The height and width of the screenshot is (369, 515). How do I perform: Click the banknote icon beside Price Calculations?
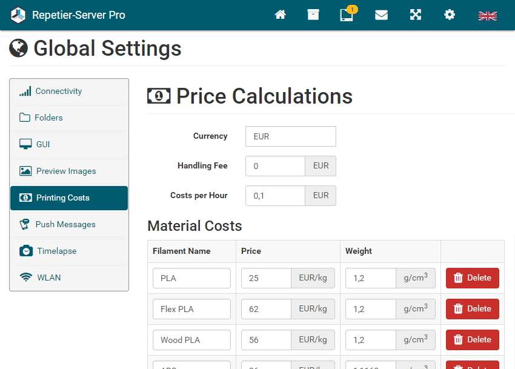pyautogui.click(x=159, y=96)
